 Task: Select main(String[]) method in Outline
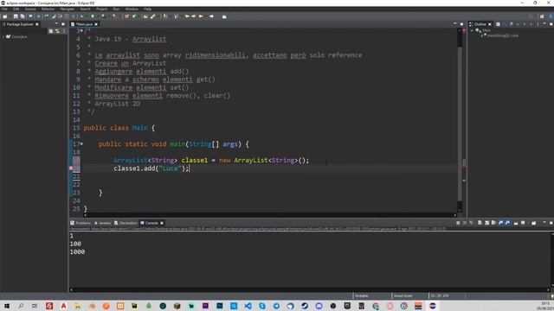click(x=502, y=35)
